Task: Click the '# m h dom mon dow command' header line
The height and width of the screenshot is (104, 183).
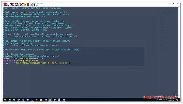Action: point(19,54)
